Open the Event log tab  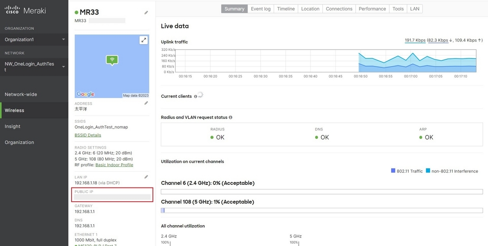click(x=261, y=9)
